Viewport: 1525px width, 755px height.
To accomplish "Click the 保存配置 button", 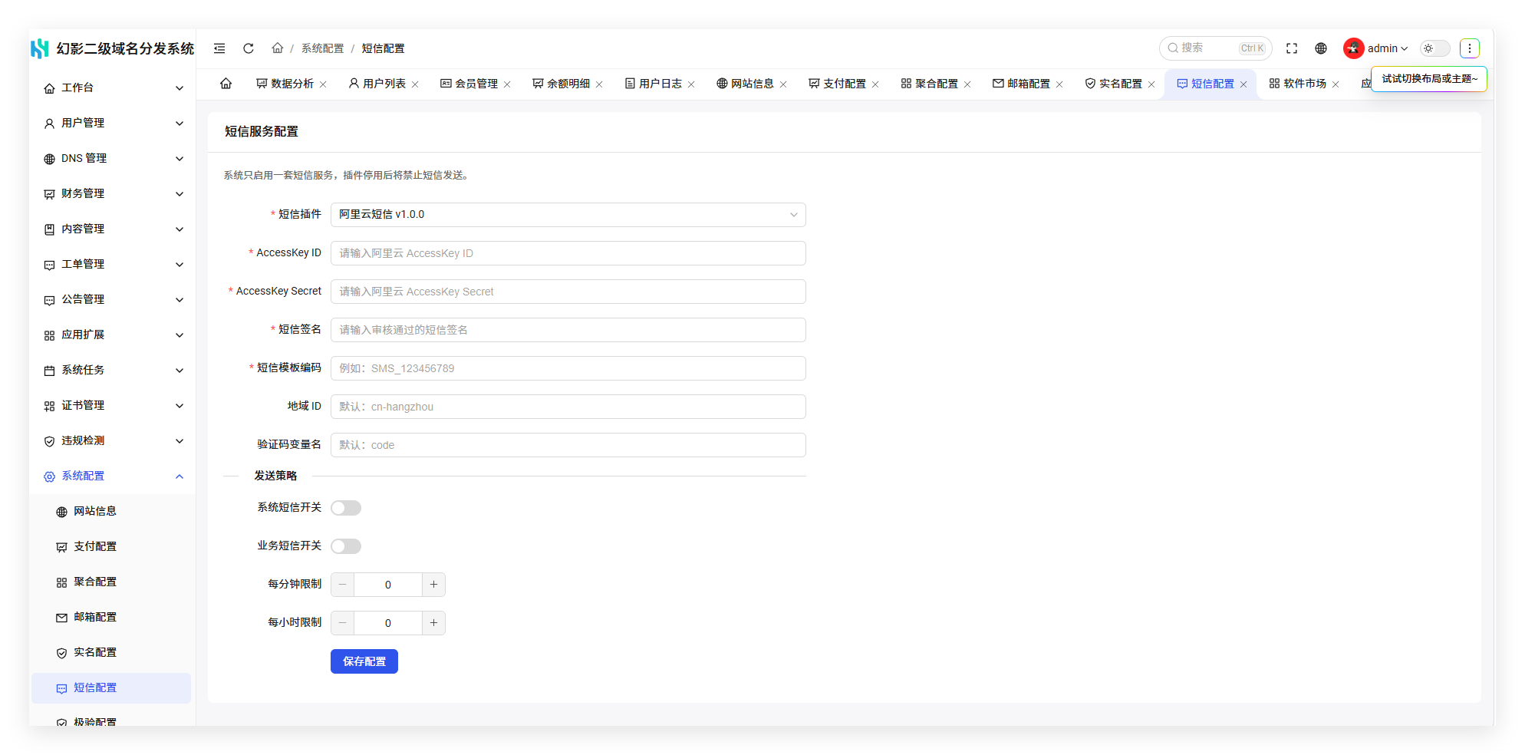I will (364, 661).
